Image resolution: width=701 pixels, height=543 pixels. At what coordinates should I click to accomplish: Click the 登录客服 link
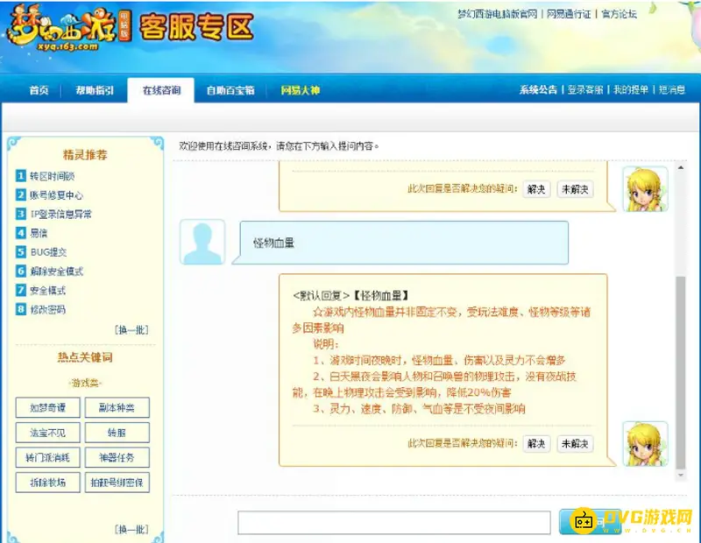click(x=585, y=90)
